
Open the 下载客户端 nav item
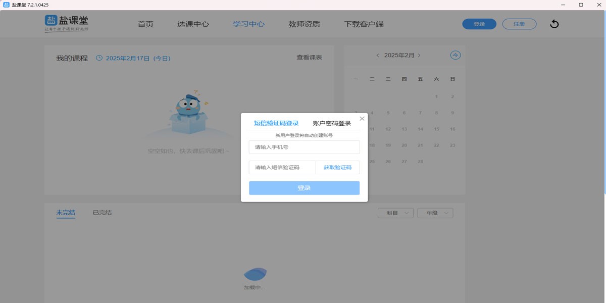pos(364,24)
